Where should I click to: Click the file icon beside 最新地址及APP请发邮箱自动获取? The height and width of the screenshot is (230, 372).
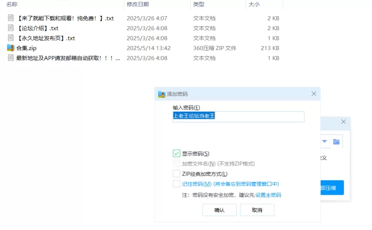point(11,58)
